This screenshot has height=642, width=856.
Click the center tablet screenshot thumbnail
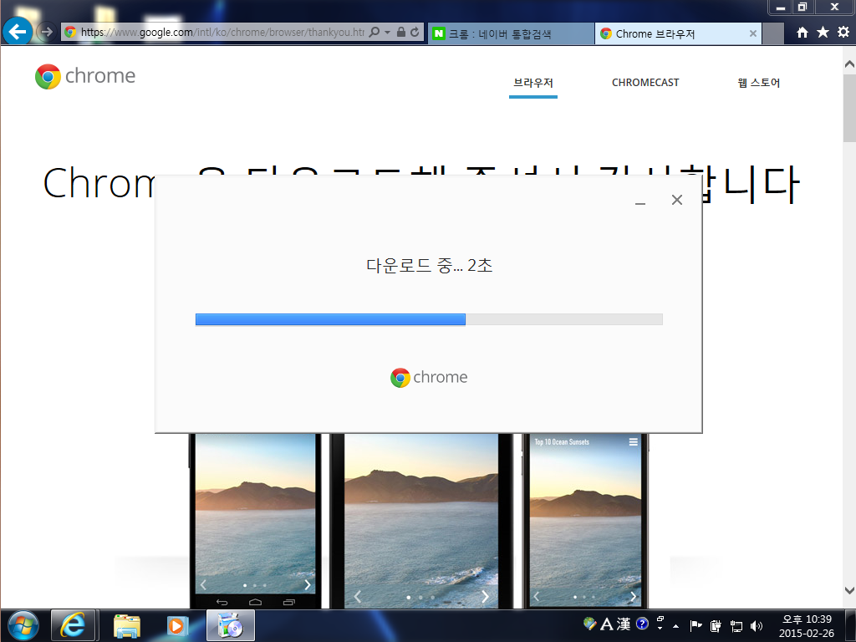421,522
